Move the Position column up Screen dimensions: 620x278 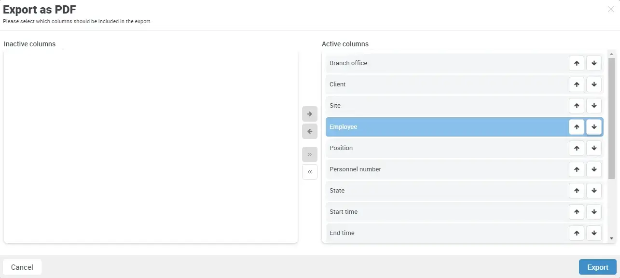[x=577, y=148]
